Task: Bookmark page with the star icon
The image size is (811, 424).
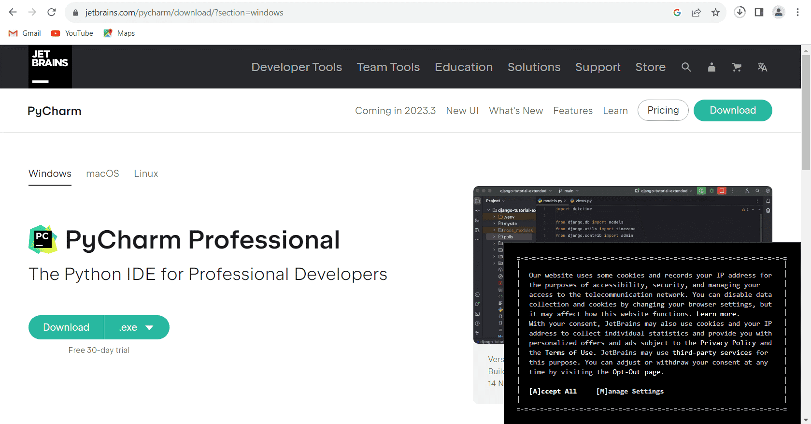Action: (715, 13)
